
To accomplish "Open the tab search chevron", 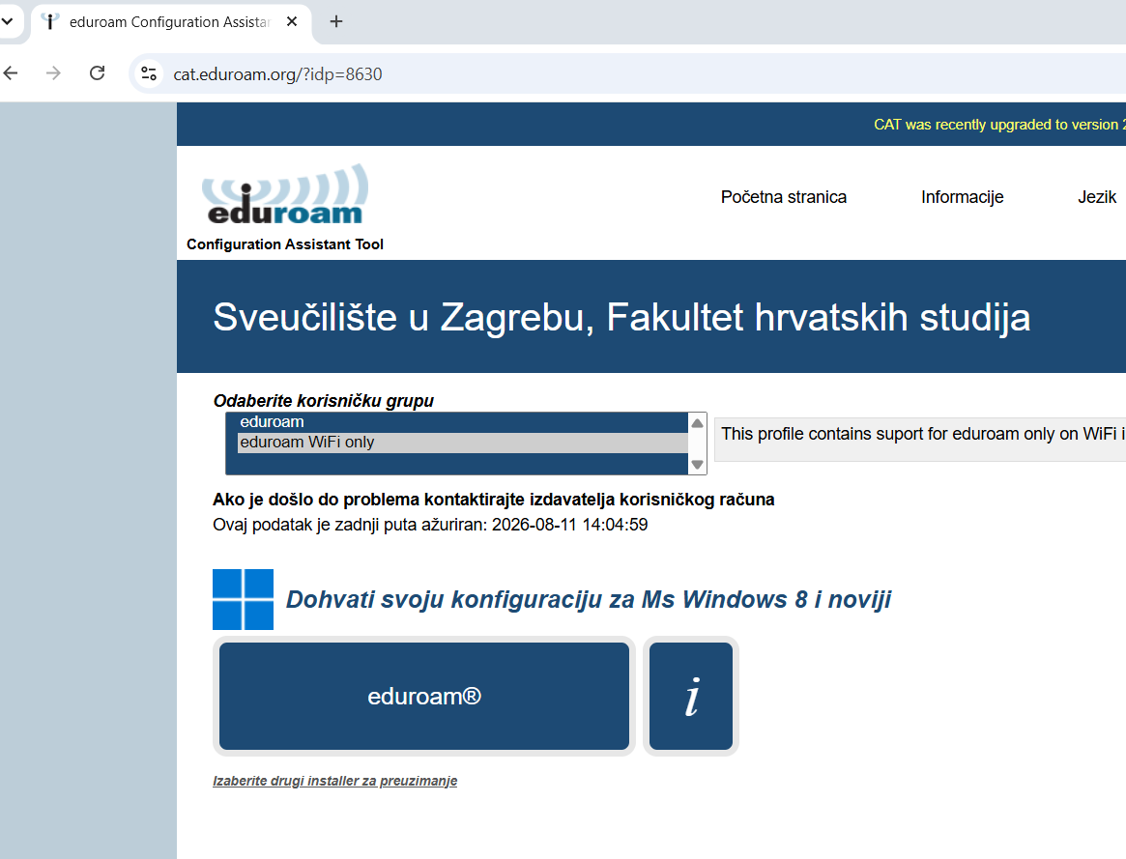I will (7, 21).
